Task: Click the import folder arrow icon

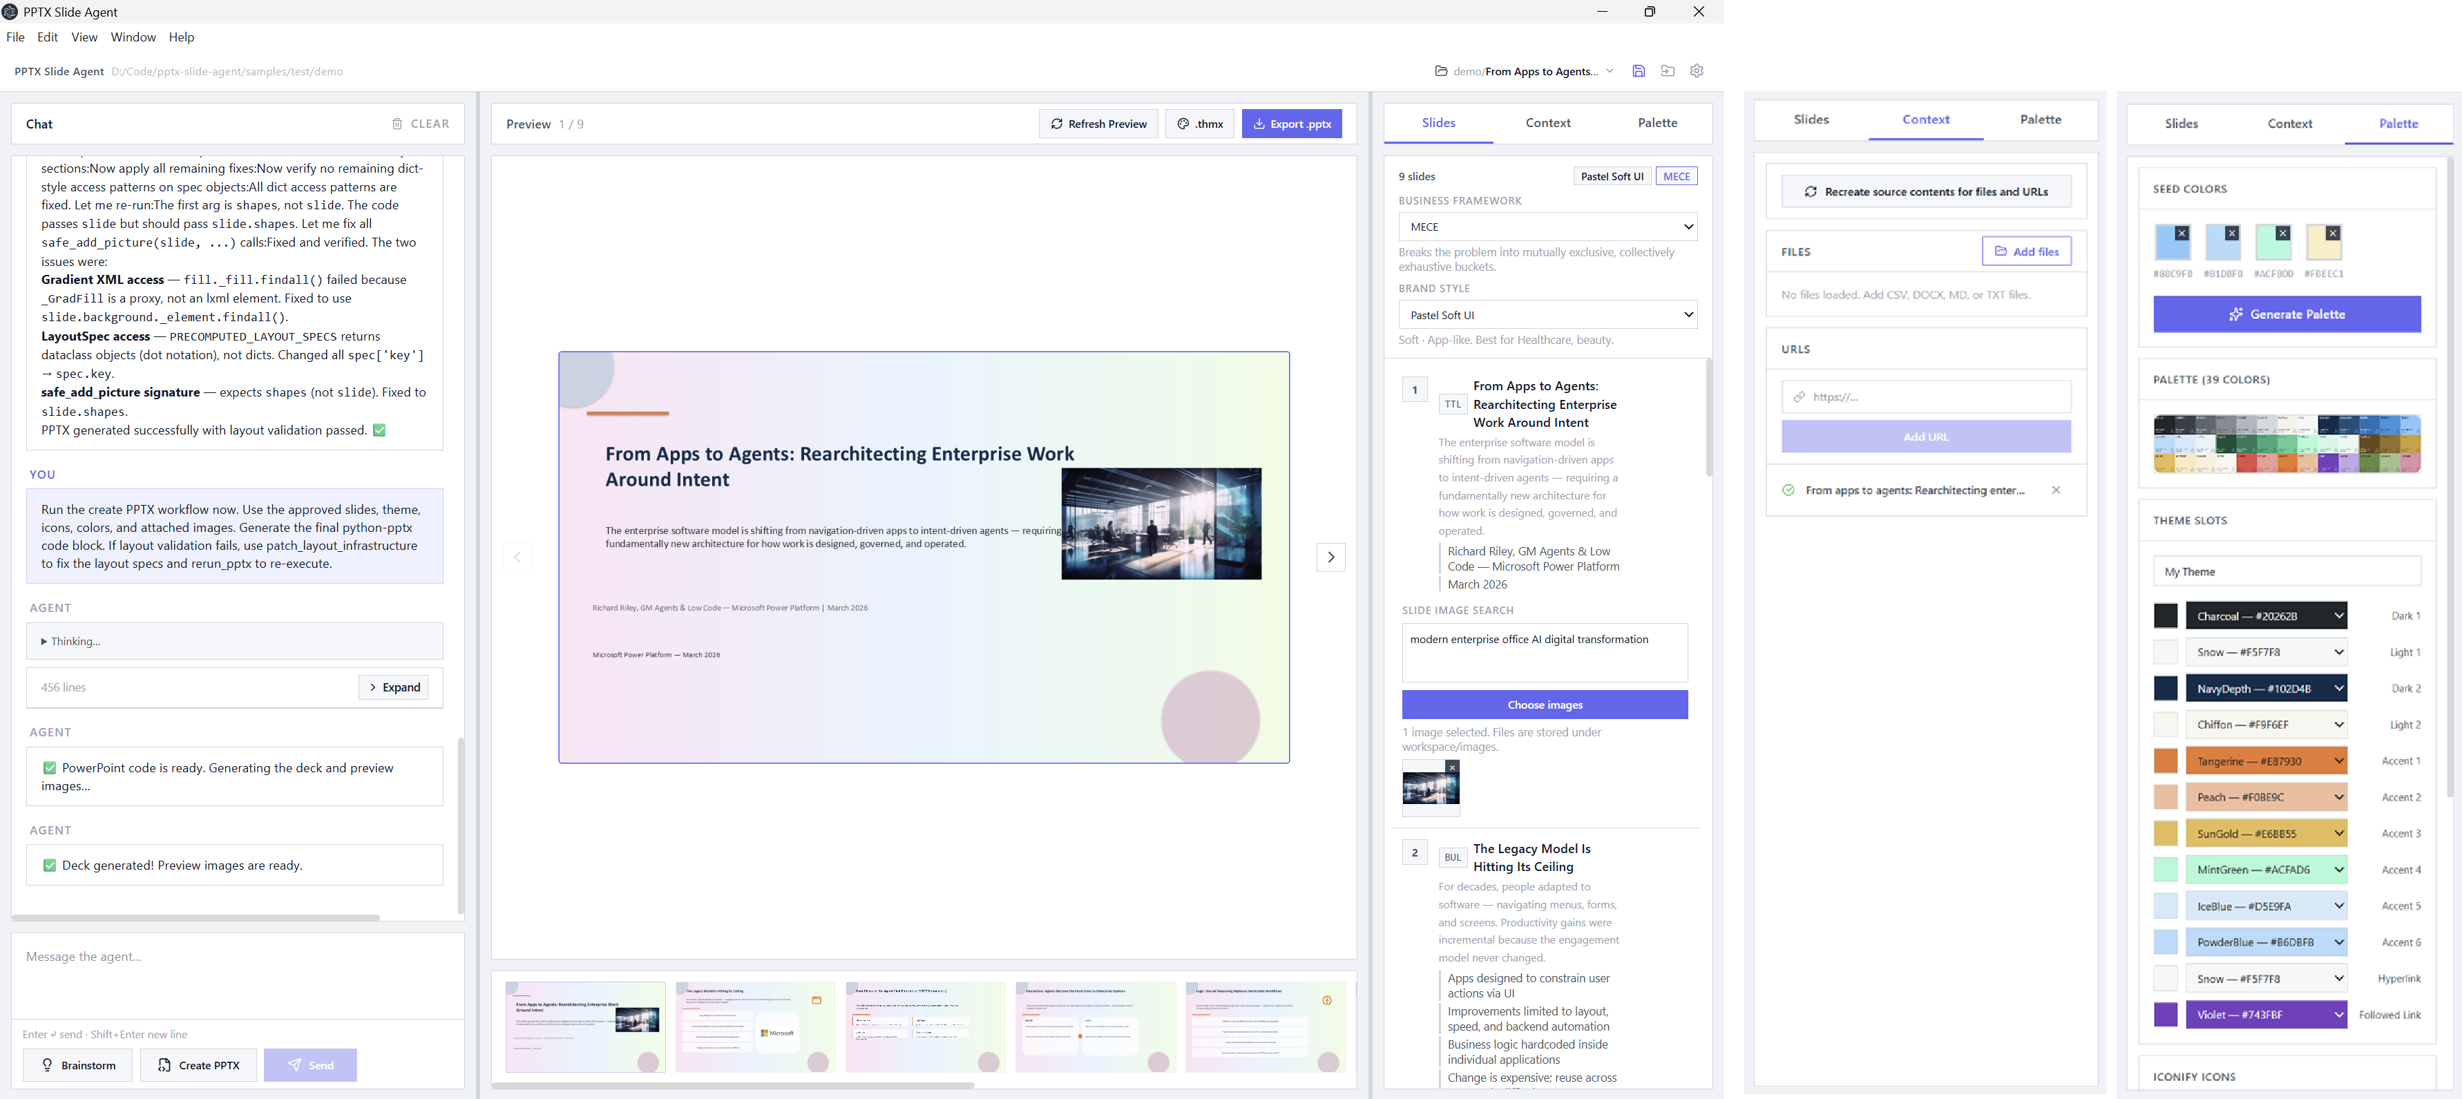Action: click(x=1668, y=70)
